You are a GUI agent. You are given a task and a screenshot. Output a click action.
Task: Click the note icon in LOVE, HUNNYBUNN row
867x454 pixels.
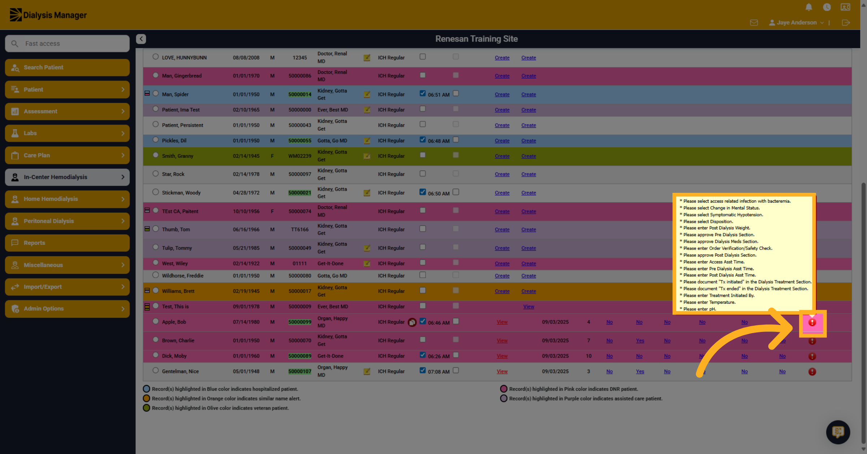tap(367, 58)
